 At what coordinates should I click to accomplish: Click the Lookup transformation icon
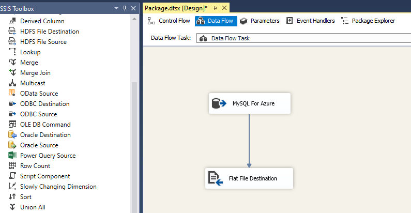coord(12,52)
